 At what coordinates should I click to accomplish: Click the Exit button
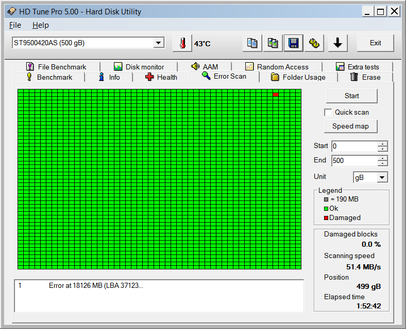[375, 43]
